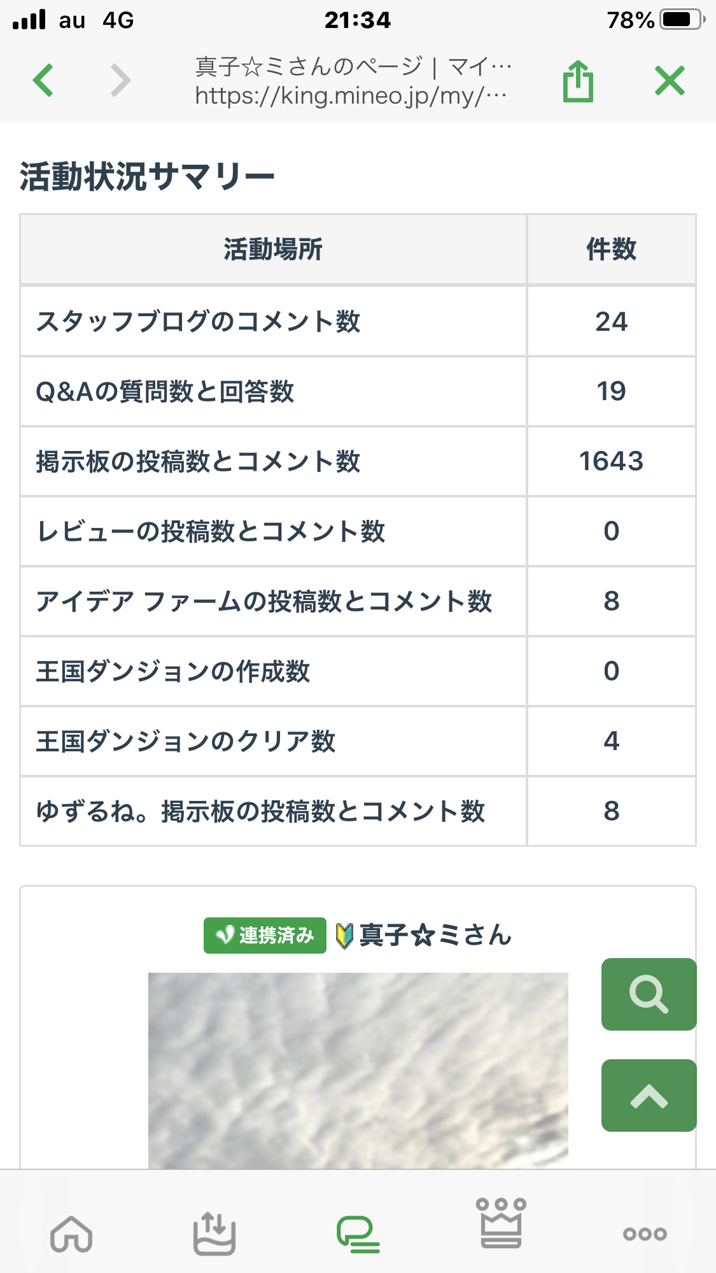Open the more options dots menu
Screen dimensions: 716x1273
[645, 1234]
